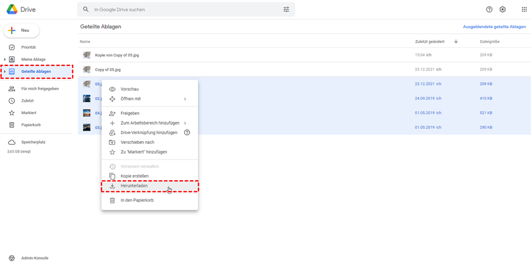This screenshot has width=531, height=266.
Task: Open the Admin-Konsole link
Action: point(35,258)
